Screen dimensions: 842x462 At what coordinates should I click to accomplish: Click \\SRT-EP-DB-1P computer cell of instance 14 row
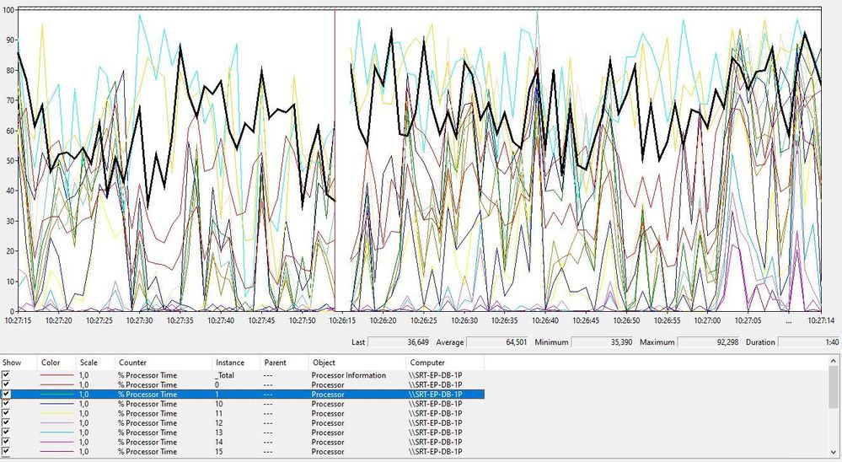(435, 442)
